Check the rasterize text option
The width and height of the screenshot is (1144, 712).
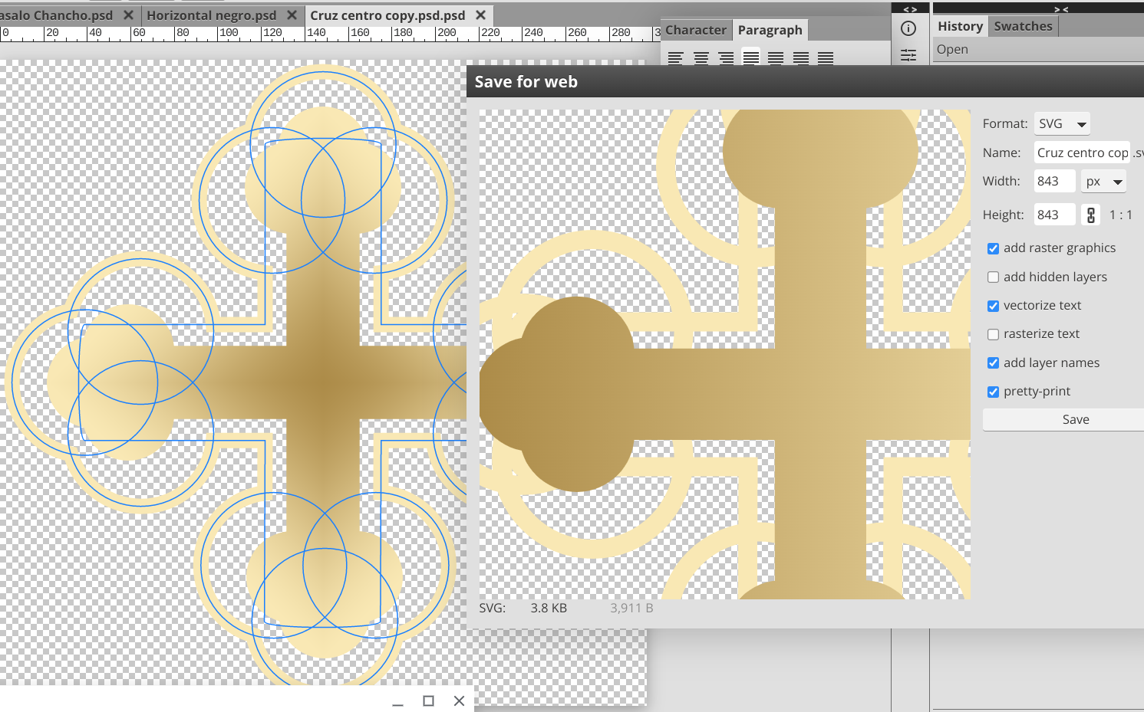[x=993, y=334]
